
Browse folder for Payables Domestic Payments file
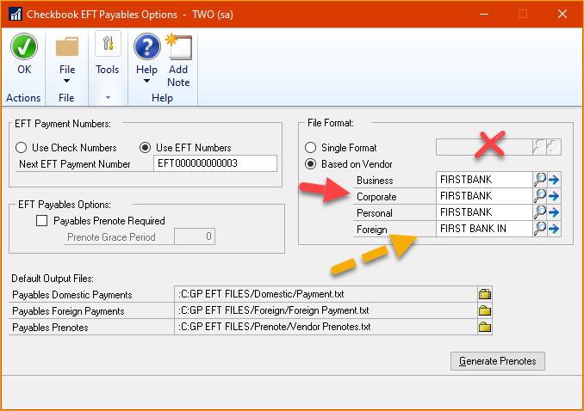point(485,294)
